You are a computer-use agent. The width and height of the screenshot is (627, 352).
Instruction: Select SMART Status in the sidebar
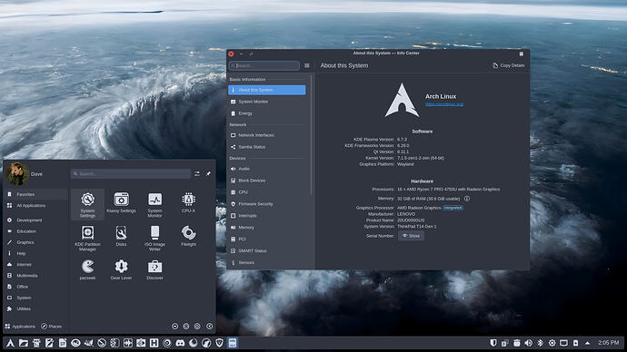point(267,250)
